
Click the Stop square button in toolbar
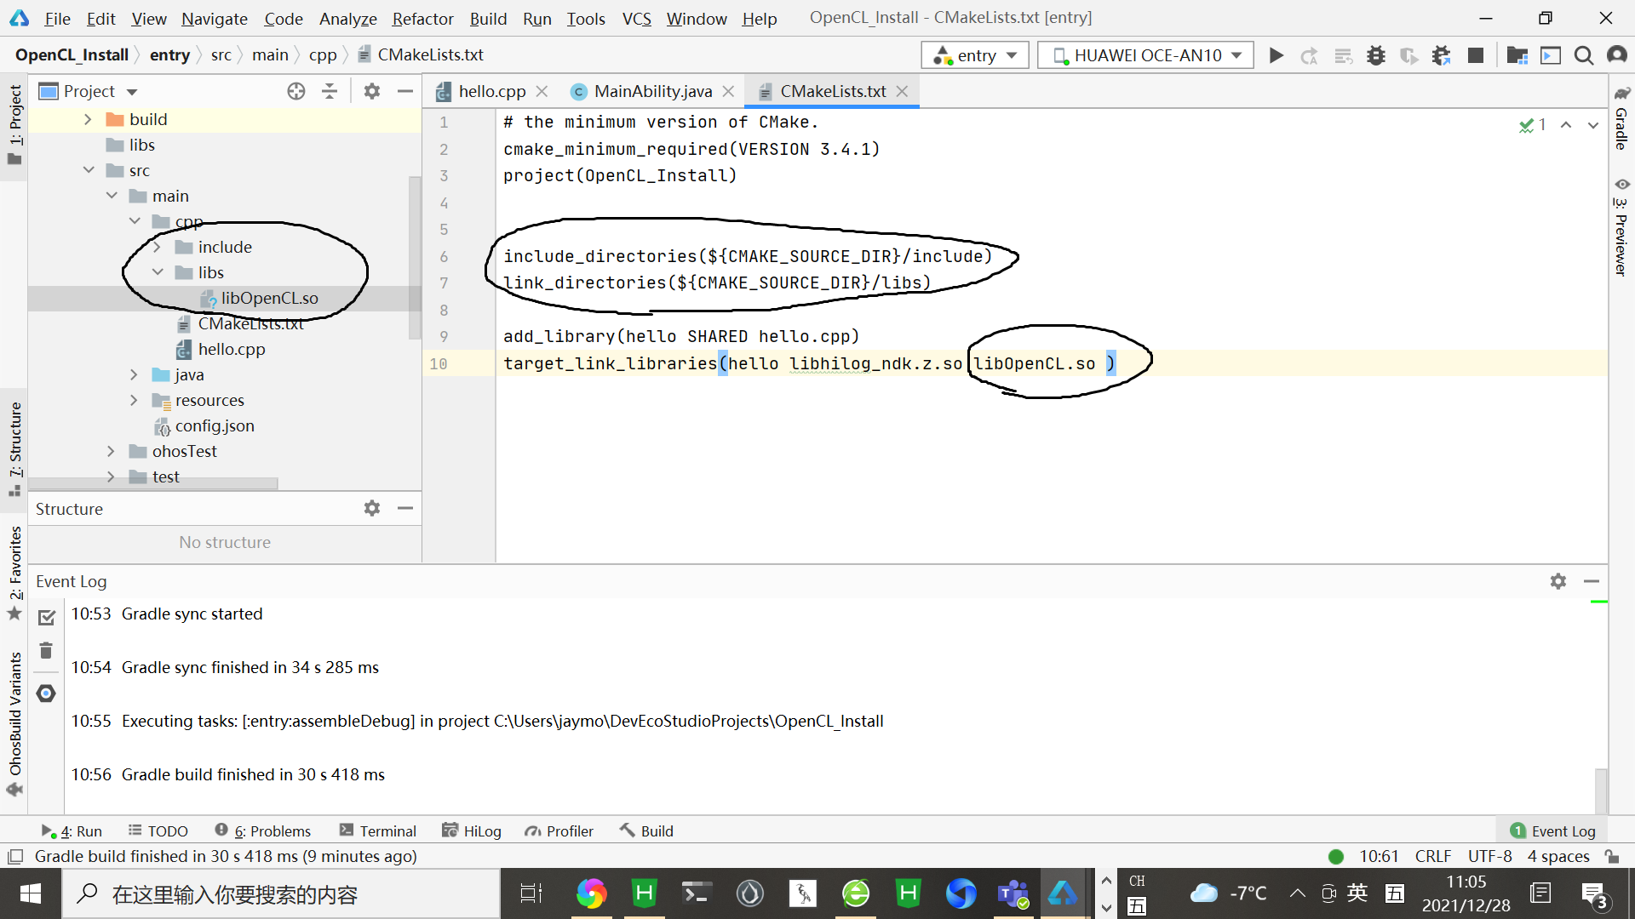1476,55
